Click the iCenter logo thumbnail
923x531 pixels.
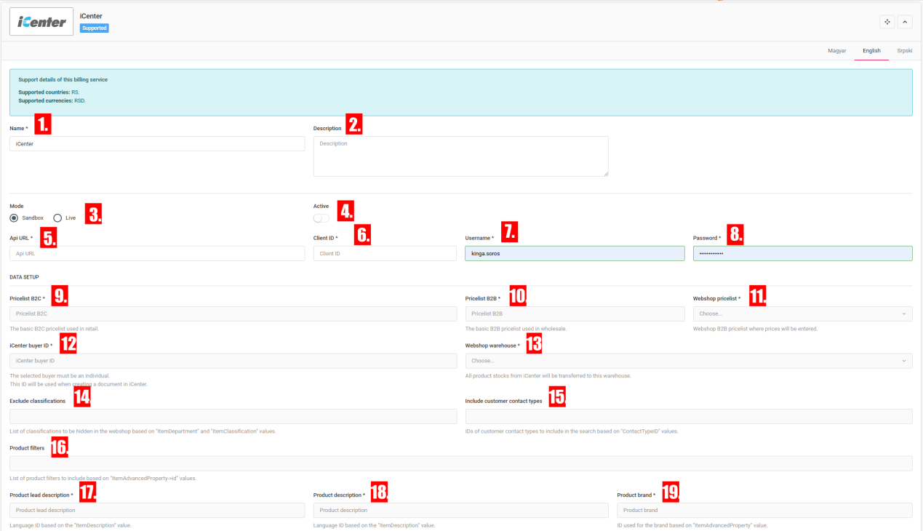41,22
